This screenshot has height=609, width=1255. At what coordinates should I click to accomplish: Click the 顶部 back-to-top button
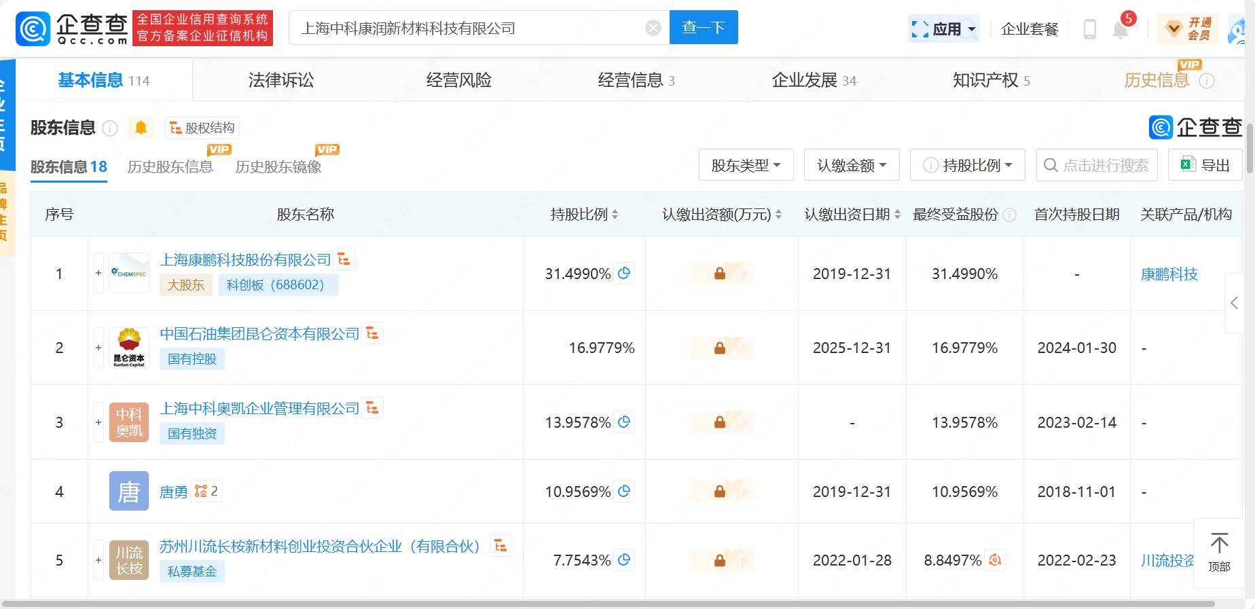coord(1219,553)
